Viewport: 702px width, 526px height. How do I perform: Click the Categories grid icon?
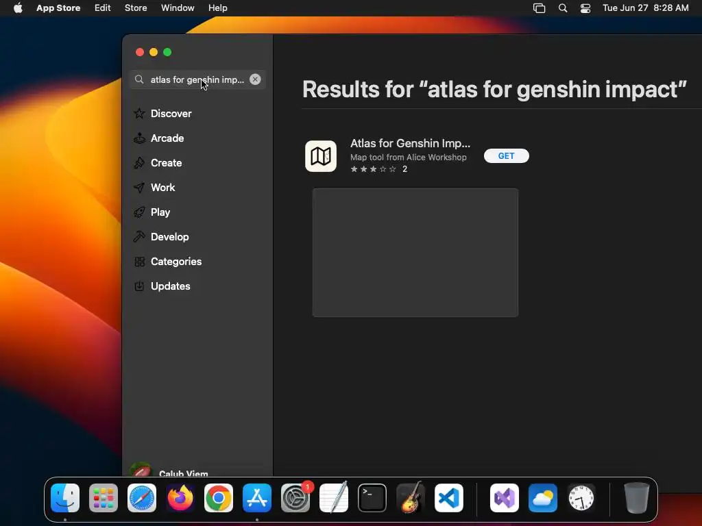(x=139, y=262)
